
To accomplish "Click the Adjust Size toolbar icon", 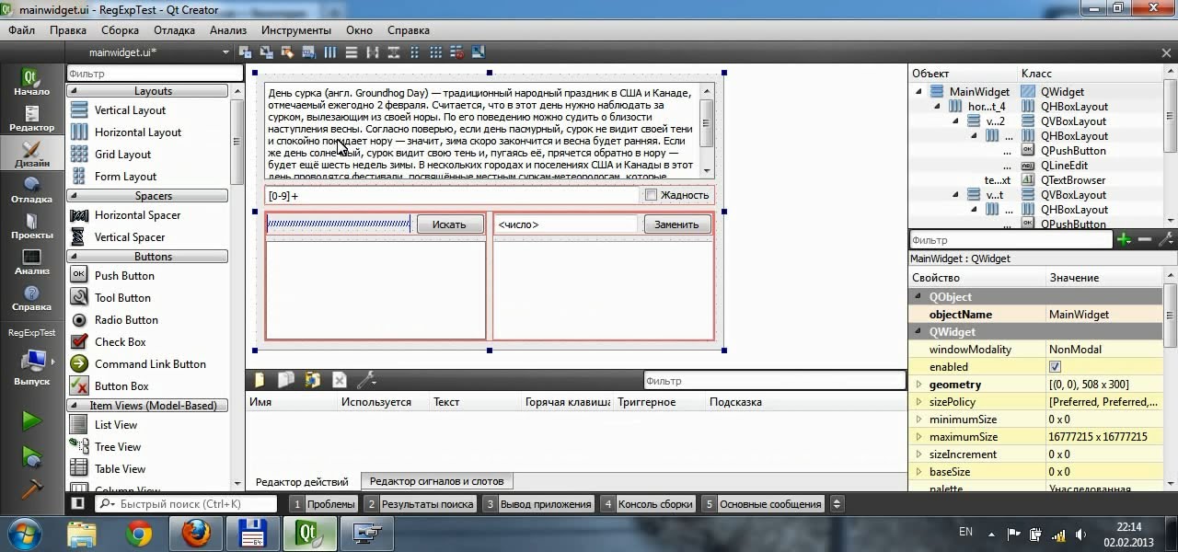I will pyautogui.click(x=478, y=52).
